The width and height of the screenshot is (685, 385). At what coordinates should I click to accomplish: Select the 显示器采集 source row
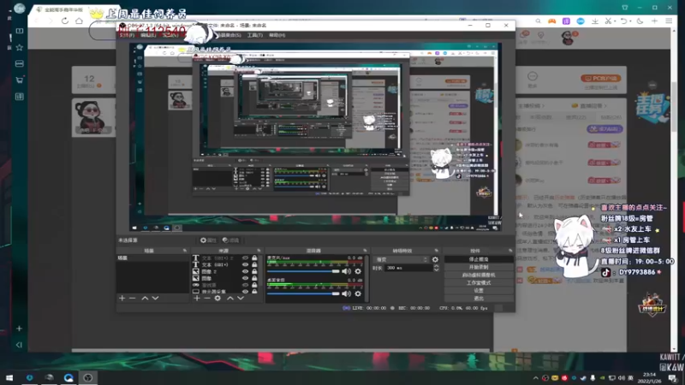(225, 292)
